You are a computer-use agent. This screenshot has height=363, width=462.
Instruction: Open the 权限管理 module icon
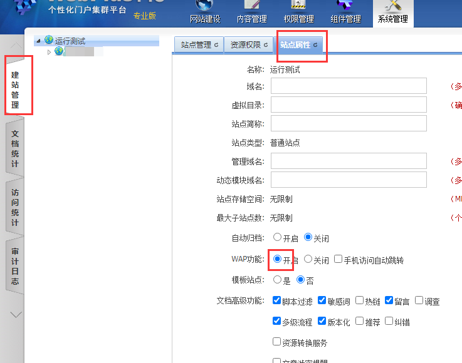tap(298, 5)
